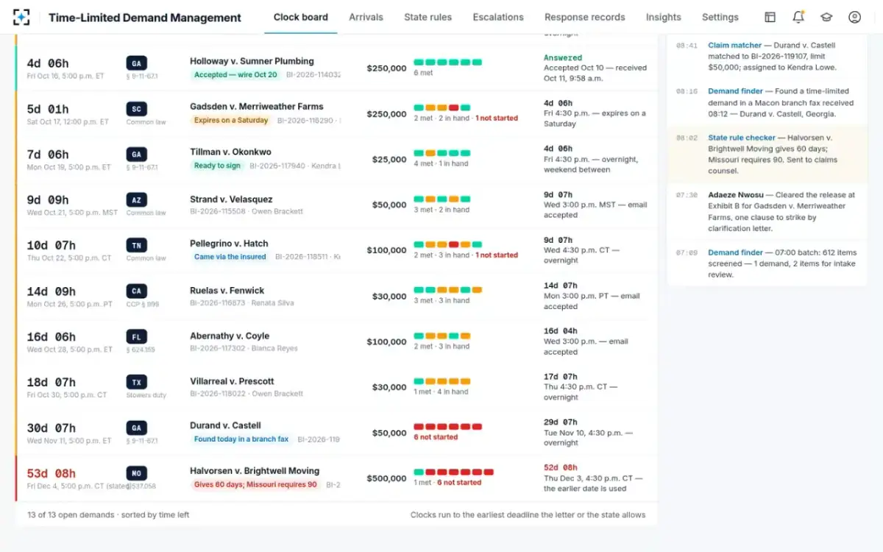Viewport: 883px width, 552px height.
Task: Open Halvorsen v. Brightwell Moving demand
Action: tap(255, 471)
